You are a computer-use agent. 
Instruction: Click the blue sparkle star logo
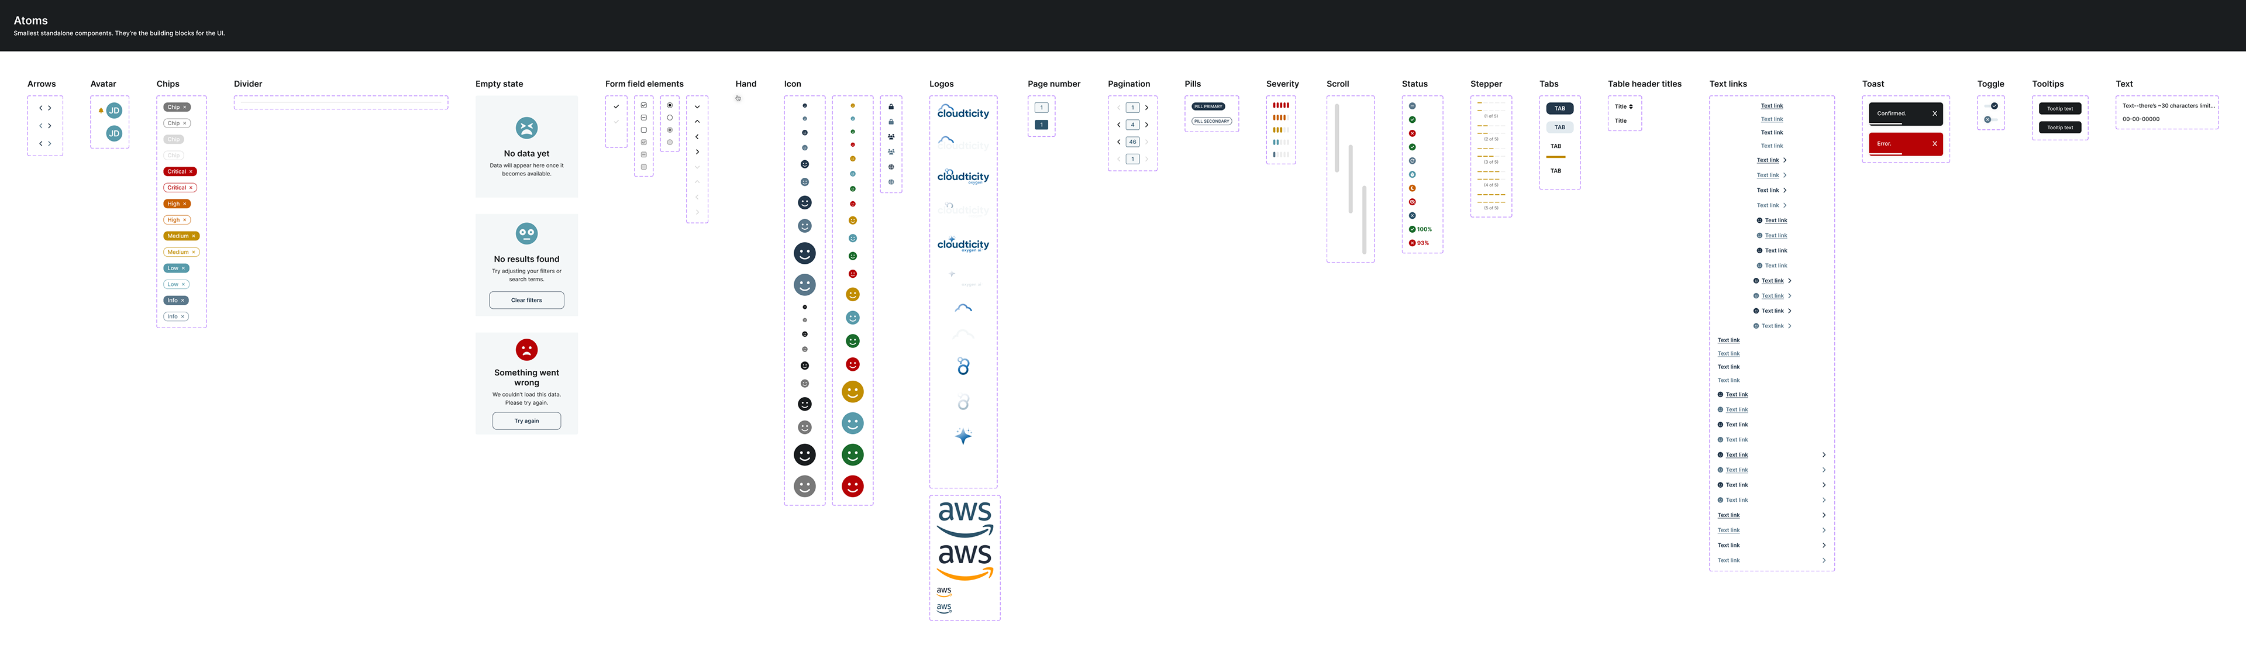point(963,436)
